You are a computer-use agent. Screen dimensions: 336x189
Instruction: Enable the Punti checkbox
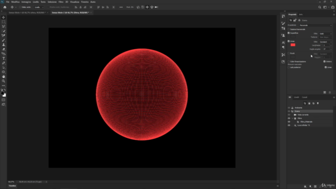click(289, 53)
